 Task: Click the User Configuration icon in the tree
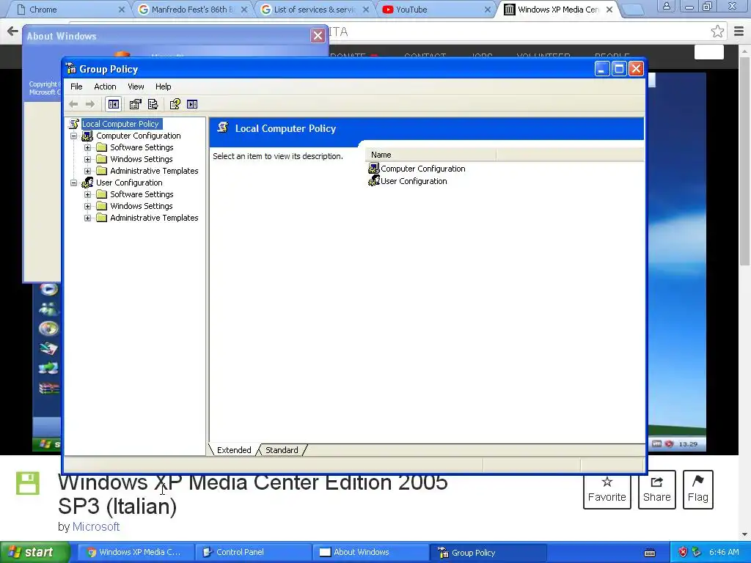tap(87, 183)
